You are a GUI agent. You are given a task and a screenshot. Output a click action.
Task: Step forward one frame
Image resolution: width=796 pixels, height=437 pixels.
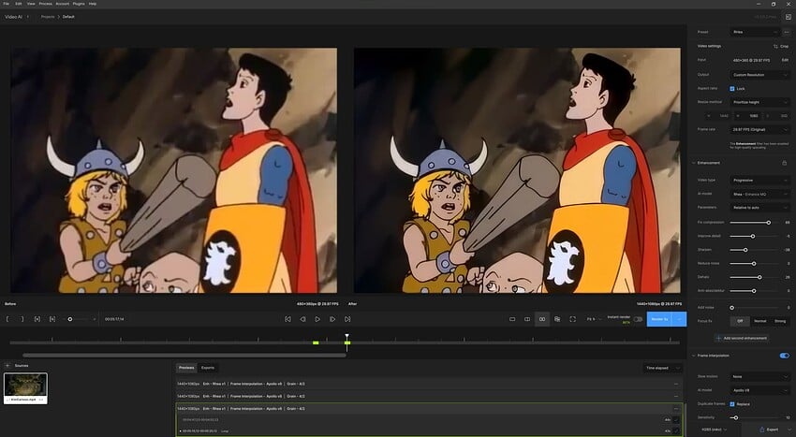coord(332,319)
